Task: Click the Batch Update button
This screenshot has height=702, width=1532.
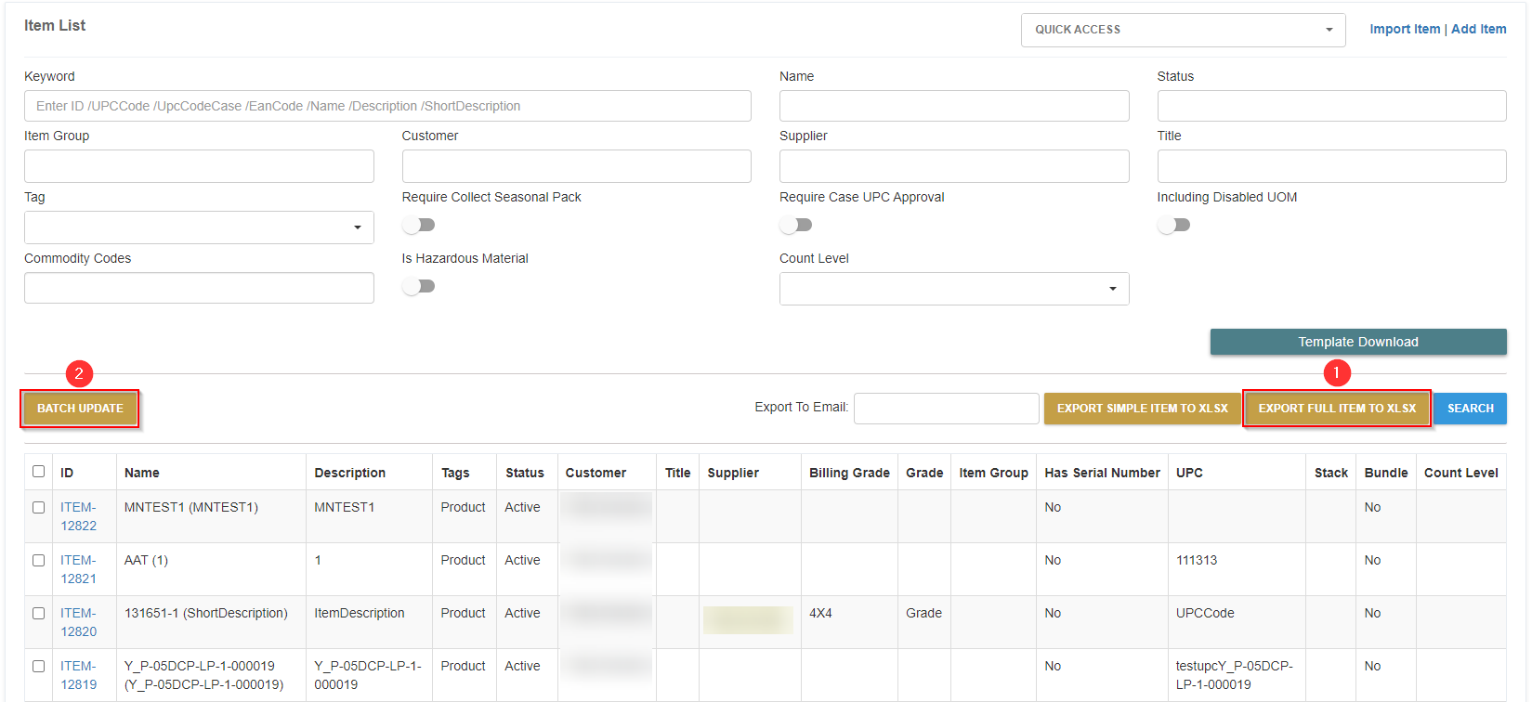Action: coord(80,409)
